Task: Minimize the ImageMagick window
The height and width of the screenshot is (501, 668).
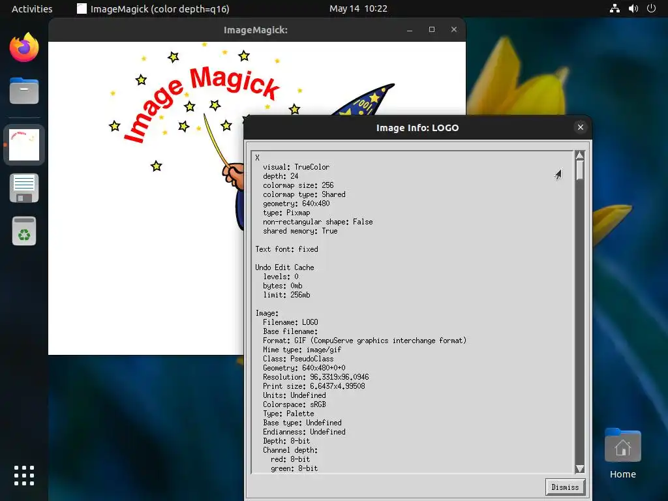Action: pyautogui.click(x=410, y=30)
